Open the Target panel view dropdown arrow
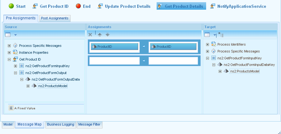 coord(215,35)
